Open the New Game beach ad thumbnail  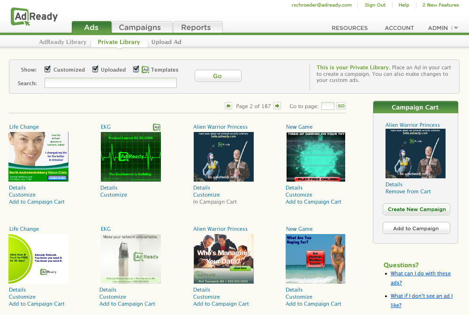(316, 259)
